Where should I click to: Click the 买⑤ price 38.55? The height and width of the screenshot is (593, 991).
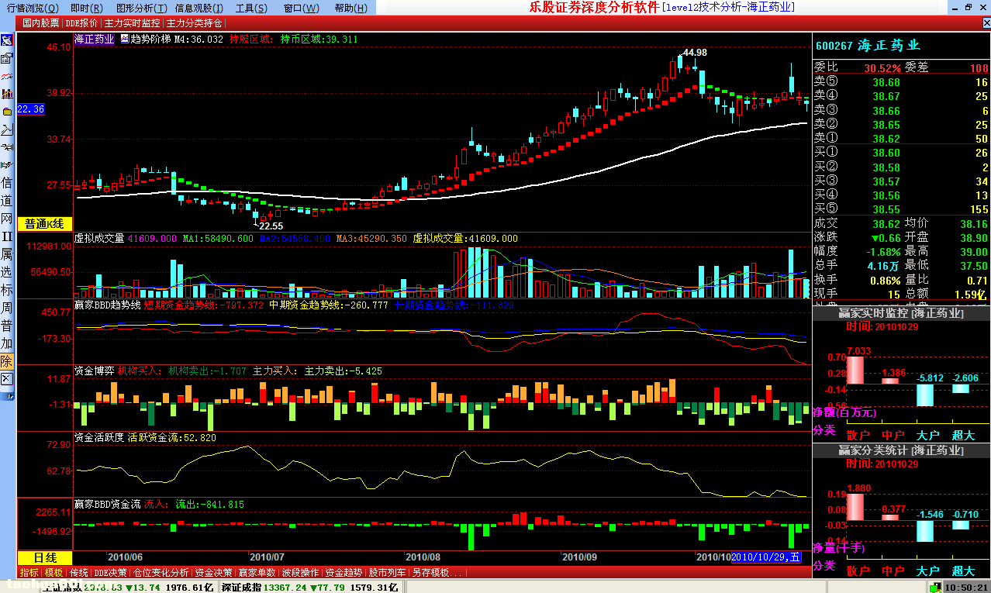tap(886, 209)
